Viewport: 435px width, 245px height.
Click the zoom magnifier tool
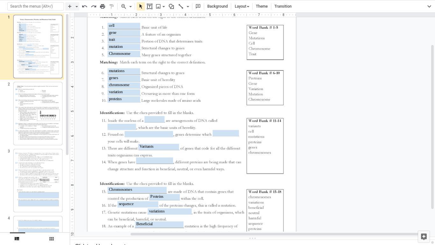coord(124,6)
